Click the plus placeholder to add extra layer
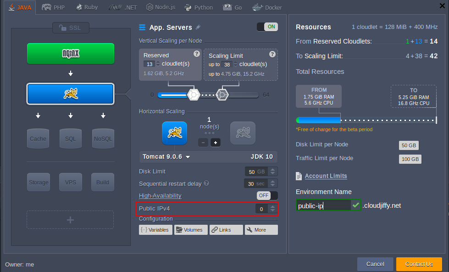449x272 pixels. click(70, 220)
